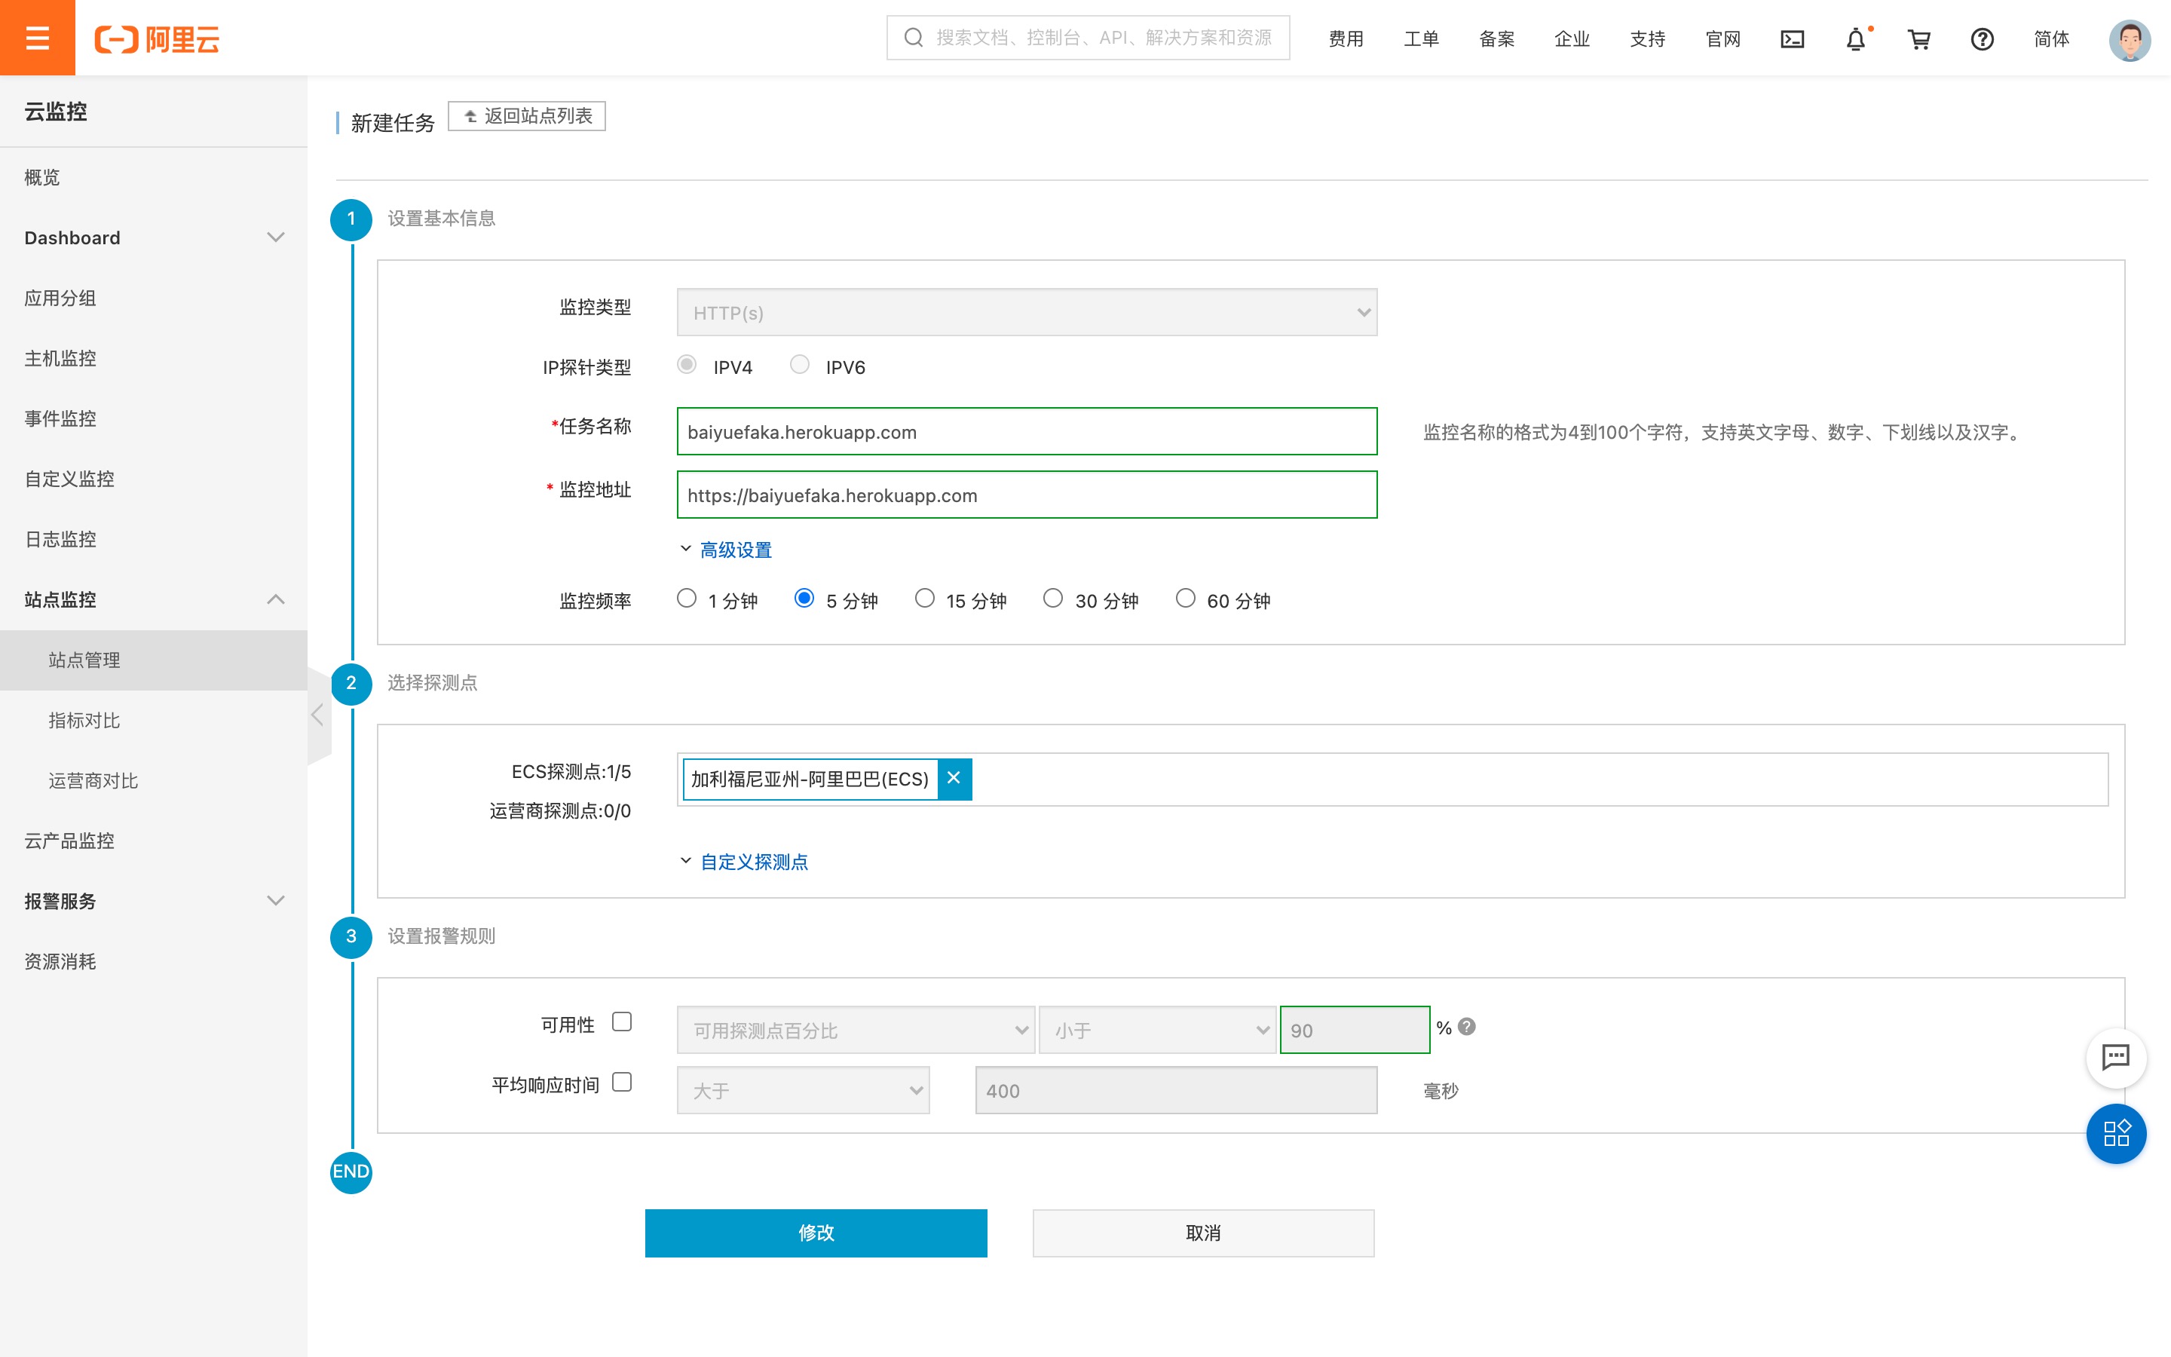Remove the 加利福尼亚州-阿里巴巴(ECS) probe tag
2171x1357 pixels.
pyautogui.click(x=954, y=778)
